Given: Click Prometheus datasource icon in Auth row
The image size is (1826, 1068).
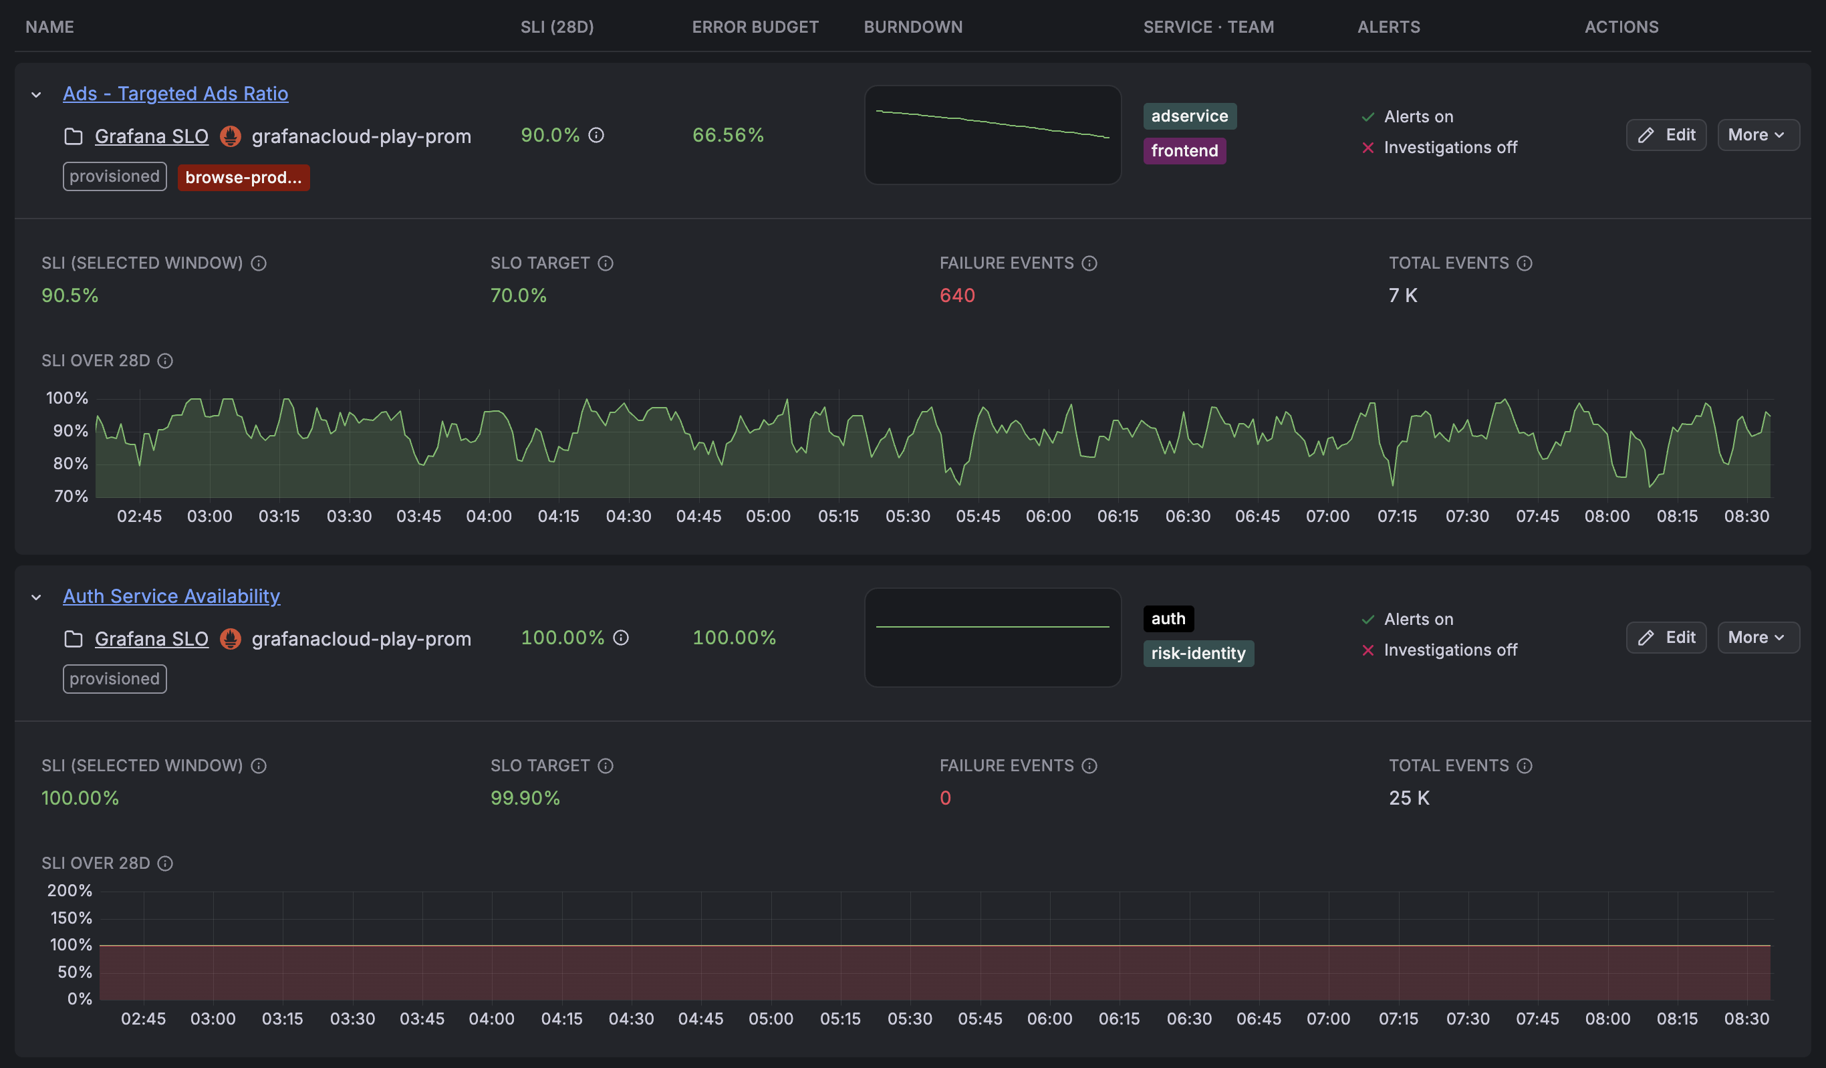Looking at the screenshot, I should [x=231, y=638].
